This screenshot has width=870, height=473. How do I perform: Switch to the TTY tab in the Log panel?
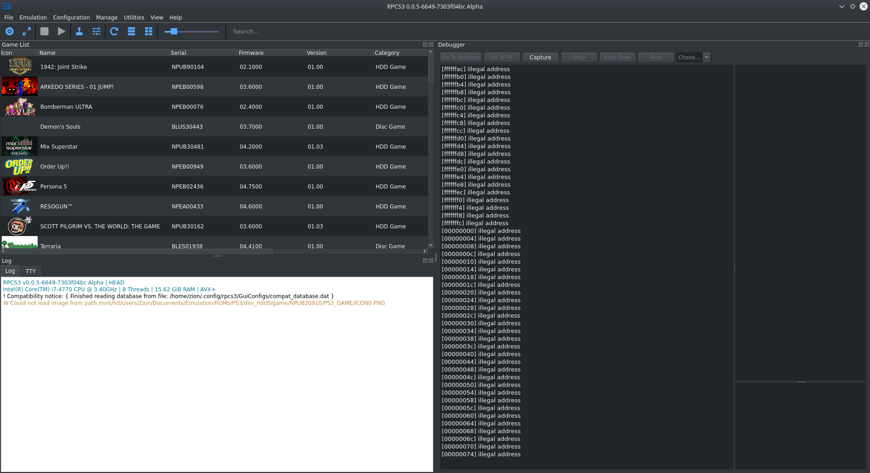tap(30, 271)
